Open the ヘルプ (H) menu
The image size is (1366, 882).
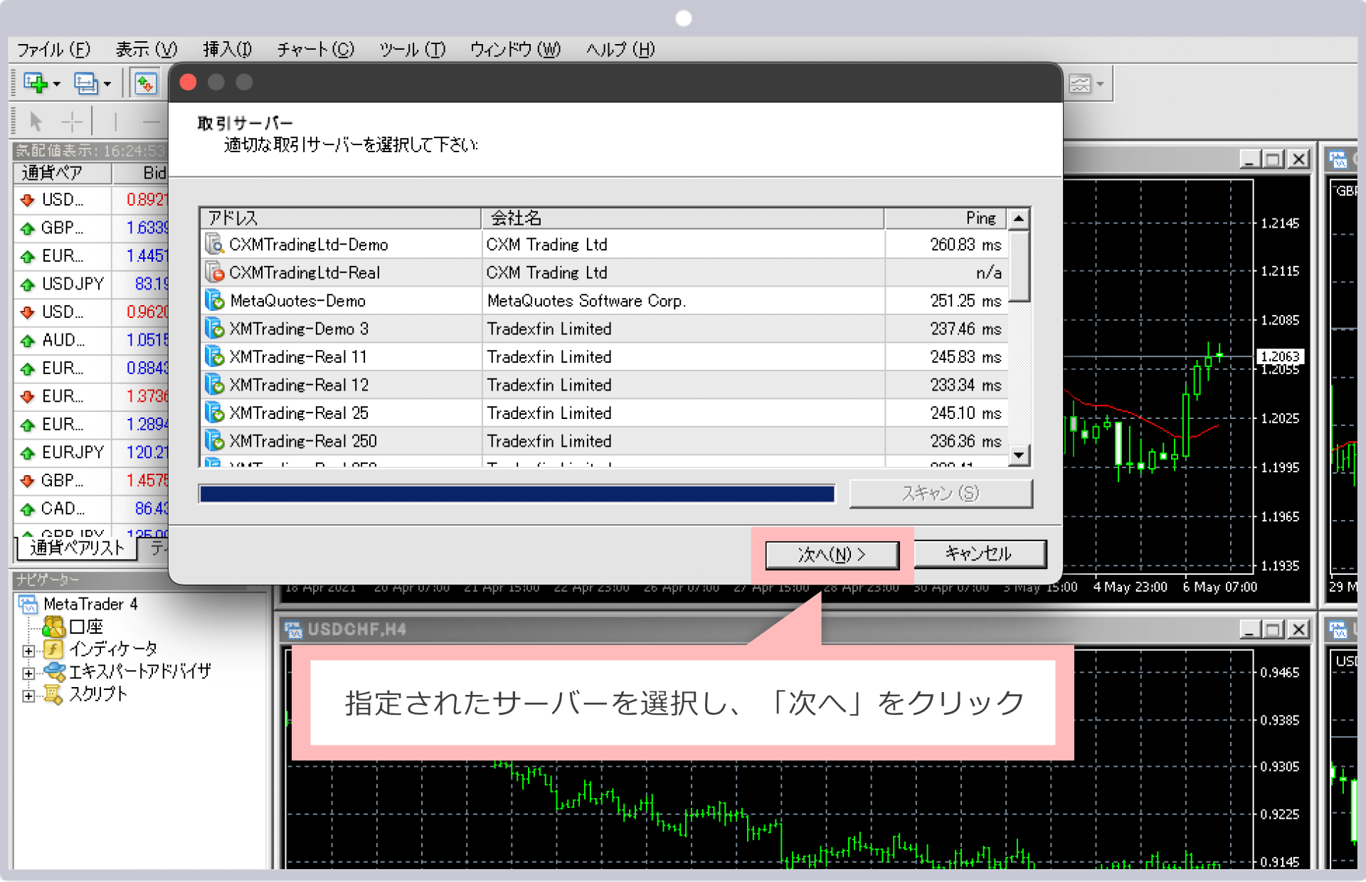[620, 50]
